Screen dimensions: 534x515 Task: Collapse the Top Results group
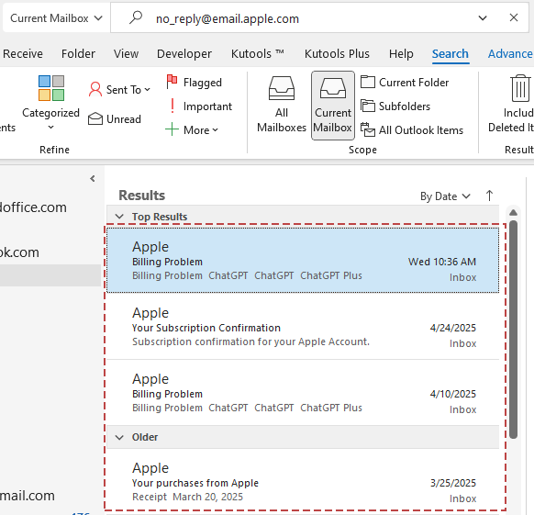coord(119,217)
